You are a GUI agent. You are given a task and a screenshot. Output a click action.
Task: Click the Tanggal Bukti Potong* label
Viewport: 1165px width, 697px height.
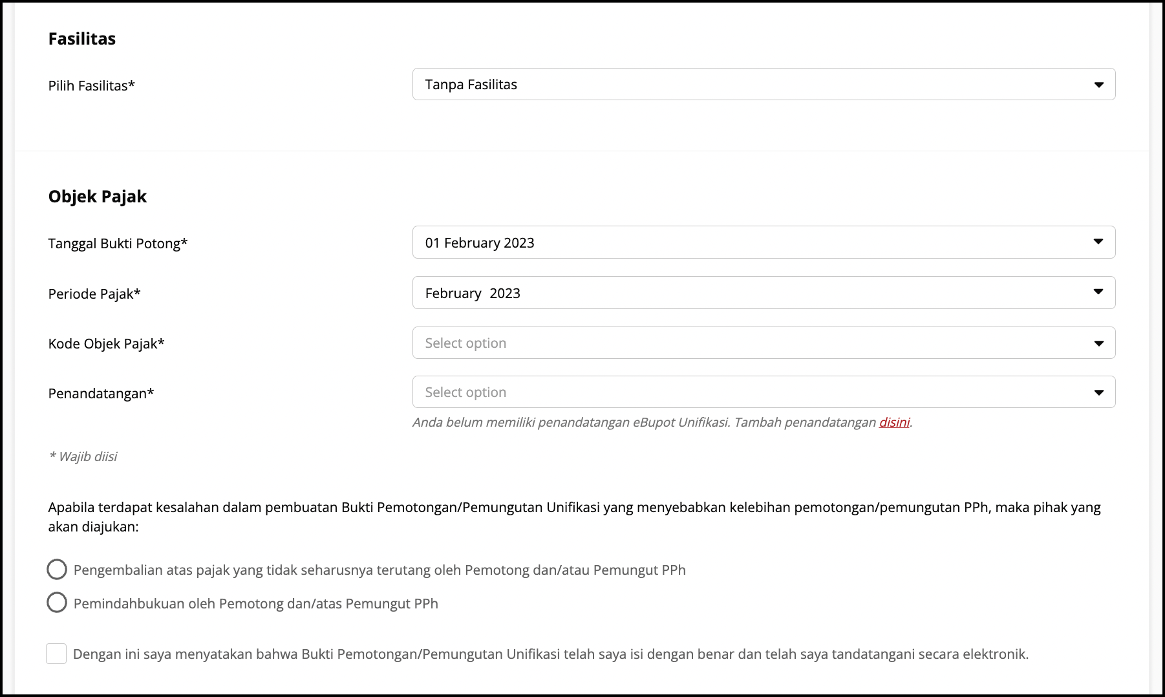[118, 244]
